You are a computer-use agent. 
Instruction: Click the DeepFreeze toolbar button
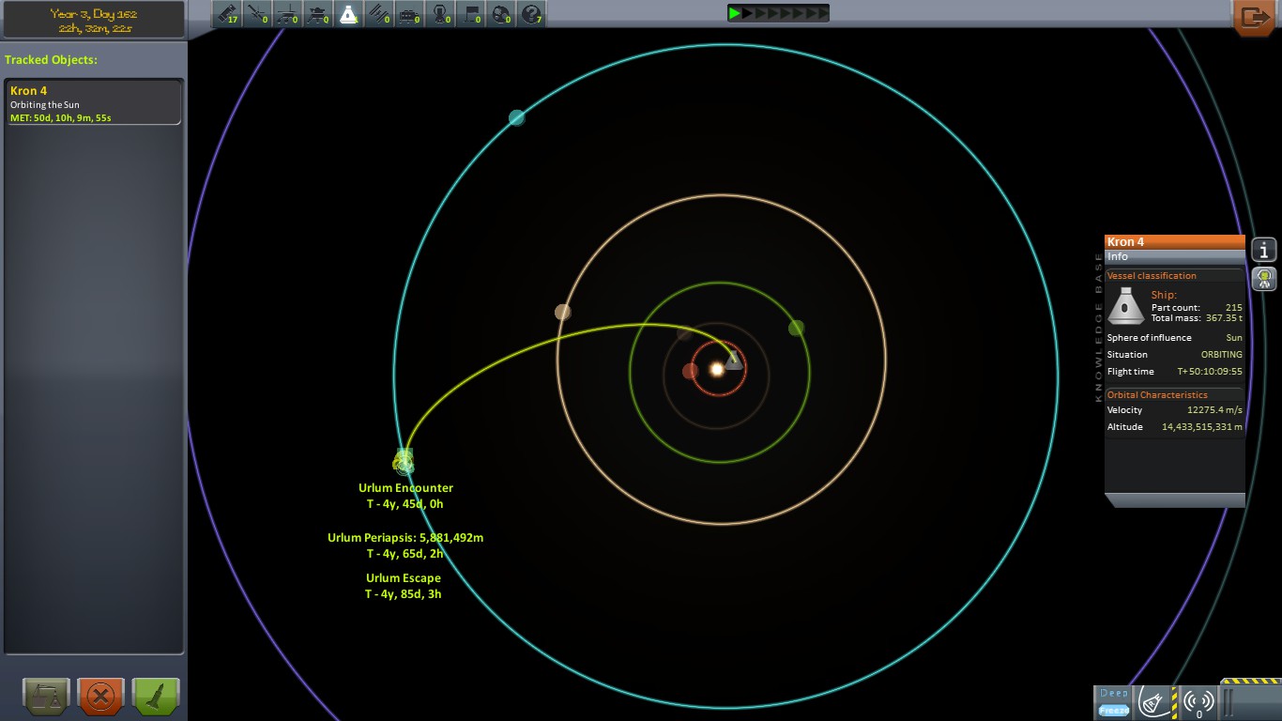[x=1114, y=702]
